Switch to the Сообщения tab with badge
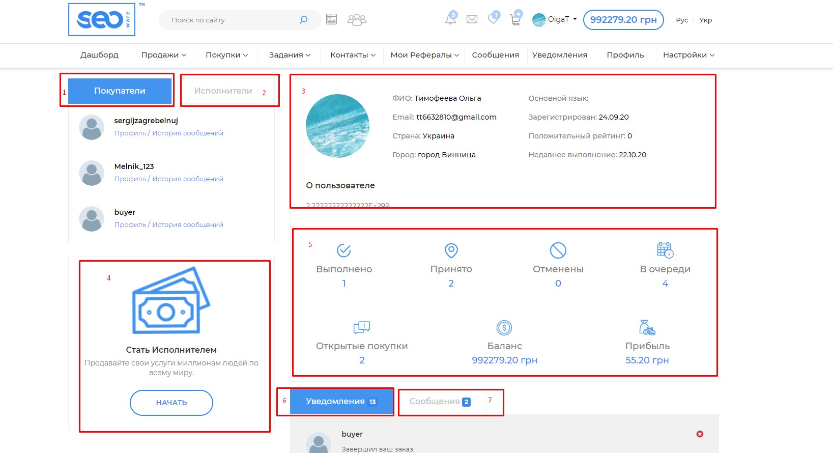The width and height of the screenshot is (833, 453). pyautogui.click(x=440, y=402)
